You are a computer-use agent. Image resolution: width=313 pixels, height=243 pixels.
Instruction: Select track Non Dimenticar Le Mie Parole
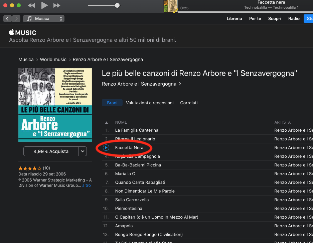click(x=145, y=191)
